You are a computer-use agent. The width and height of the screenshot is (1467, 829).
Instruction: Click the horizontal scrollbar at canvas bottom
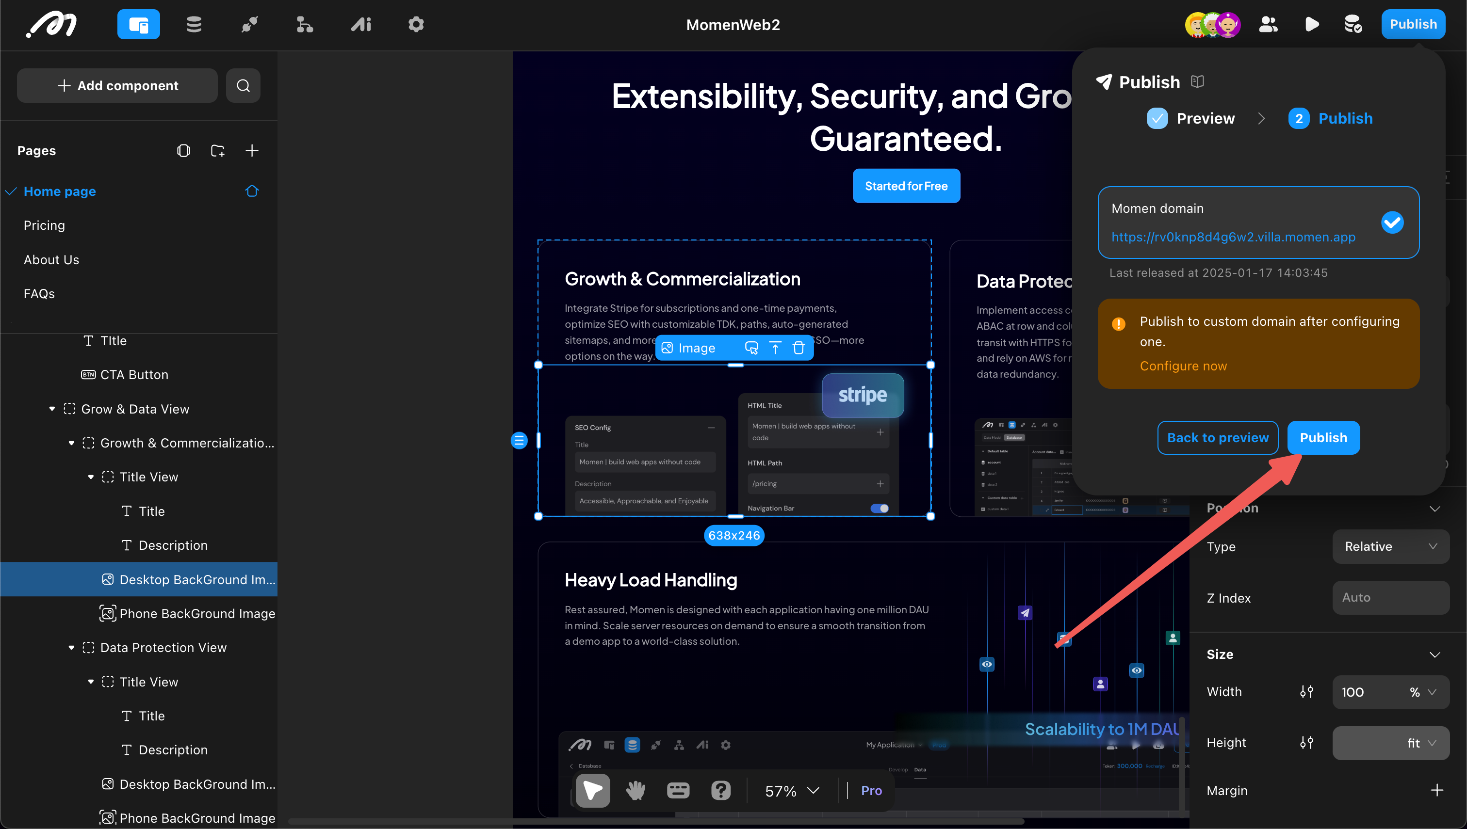[x=655, y=822]
